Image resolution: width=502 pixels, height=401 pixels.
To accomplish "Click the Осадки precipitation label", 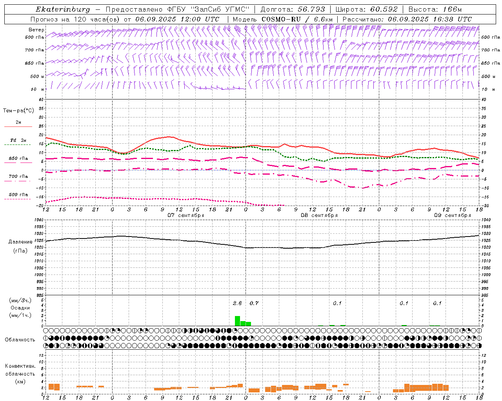I will 20,308.
